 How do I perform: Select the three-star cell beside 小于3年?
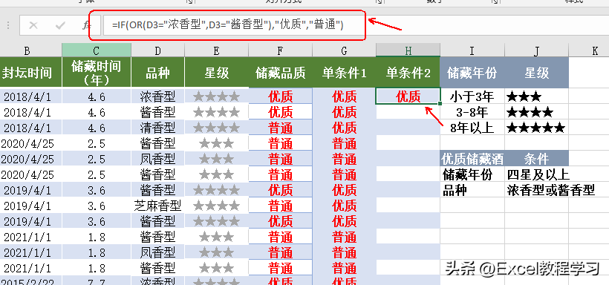click(536, 96)
